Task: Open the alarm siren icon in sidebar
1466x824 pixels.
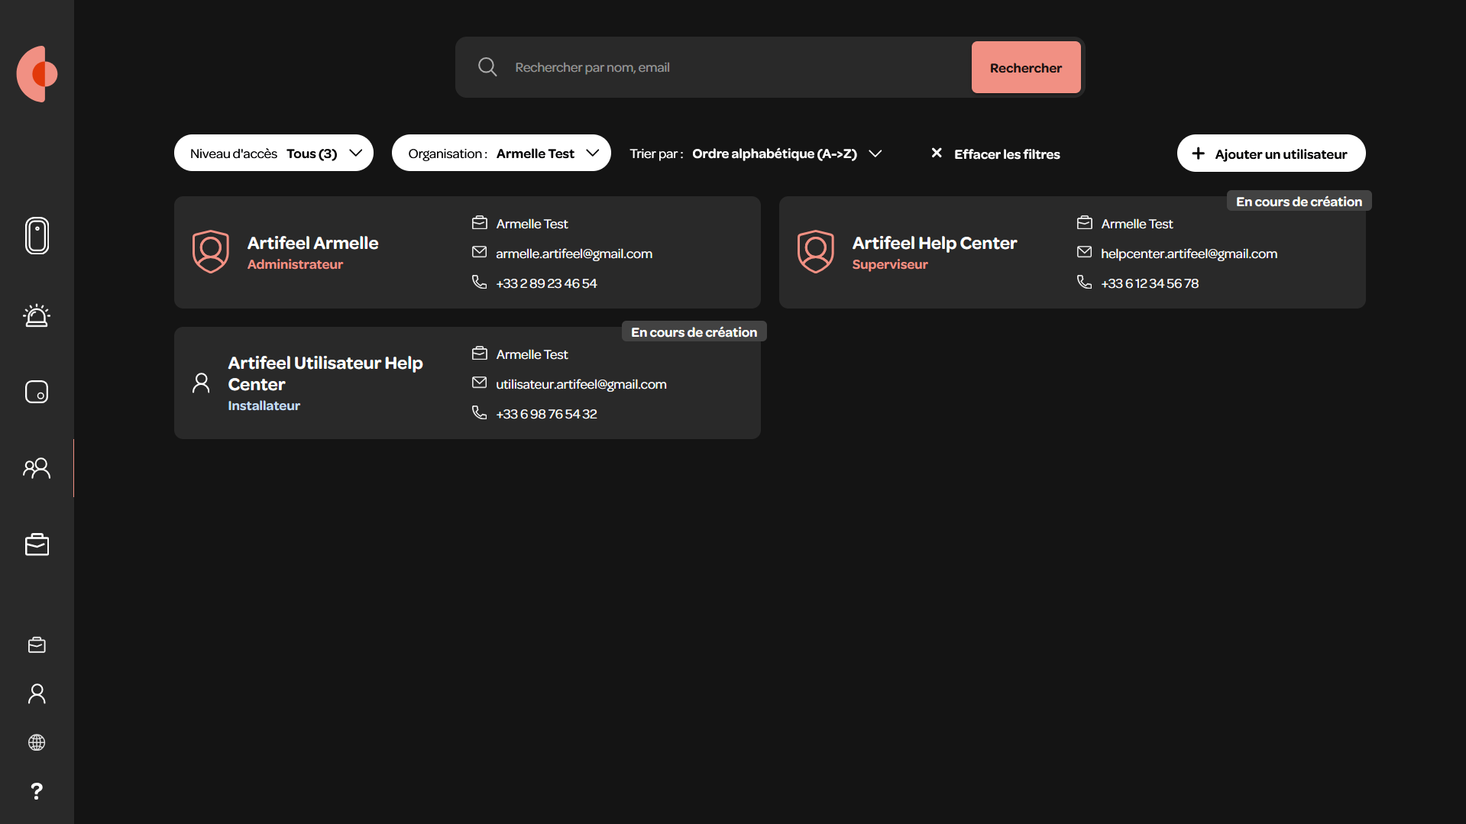Action: tap(37, 315)
